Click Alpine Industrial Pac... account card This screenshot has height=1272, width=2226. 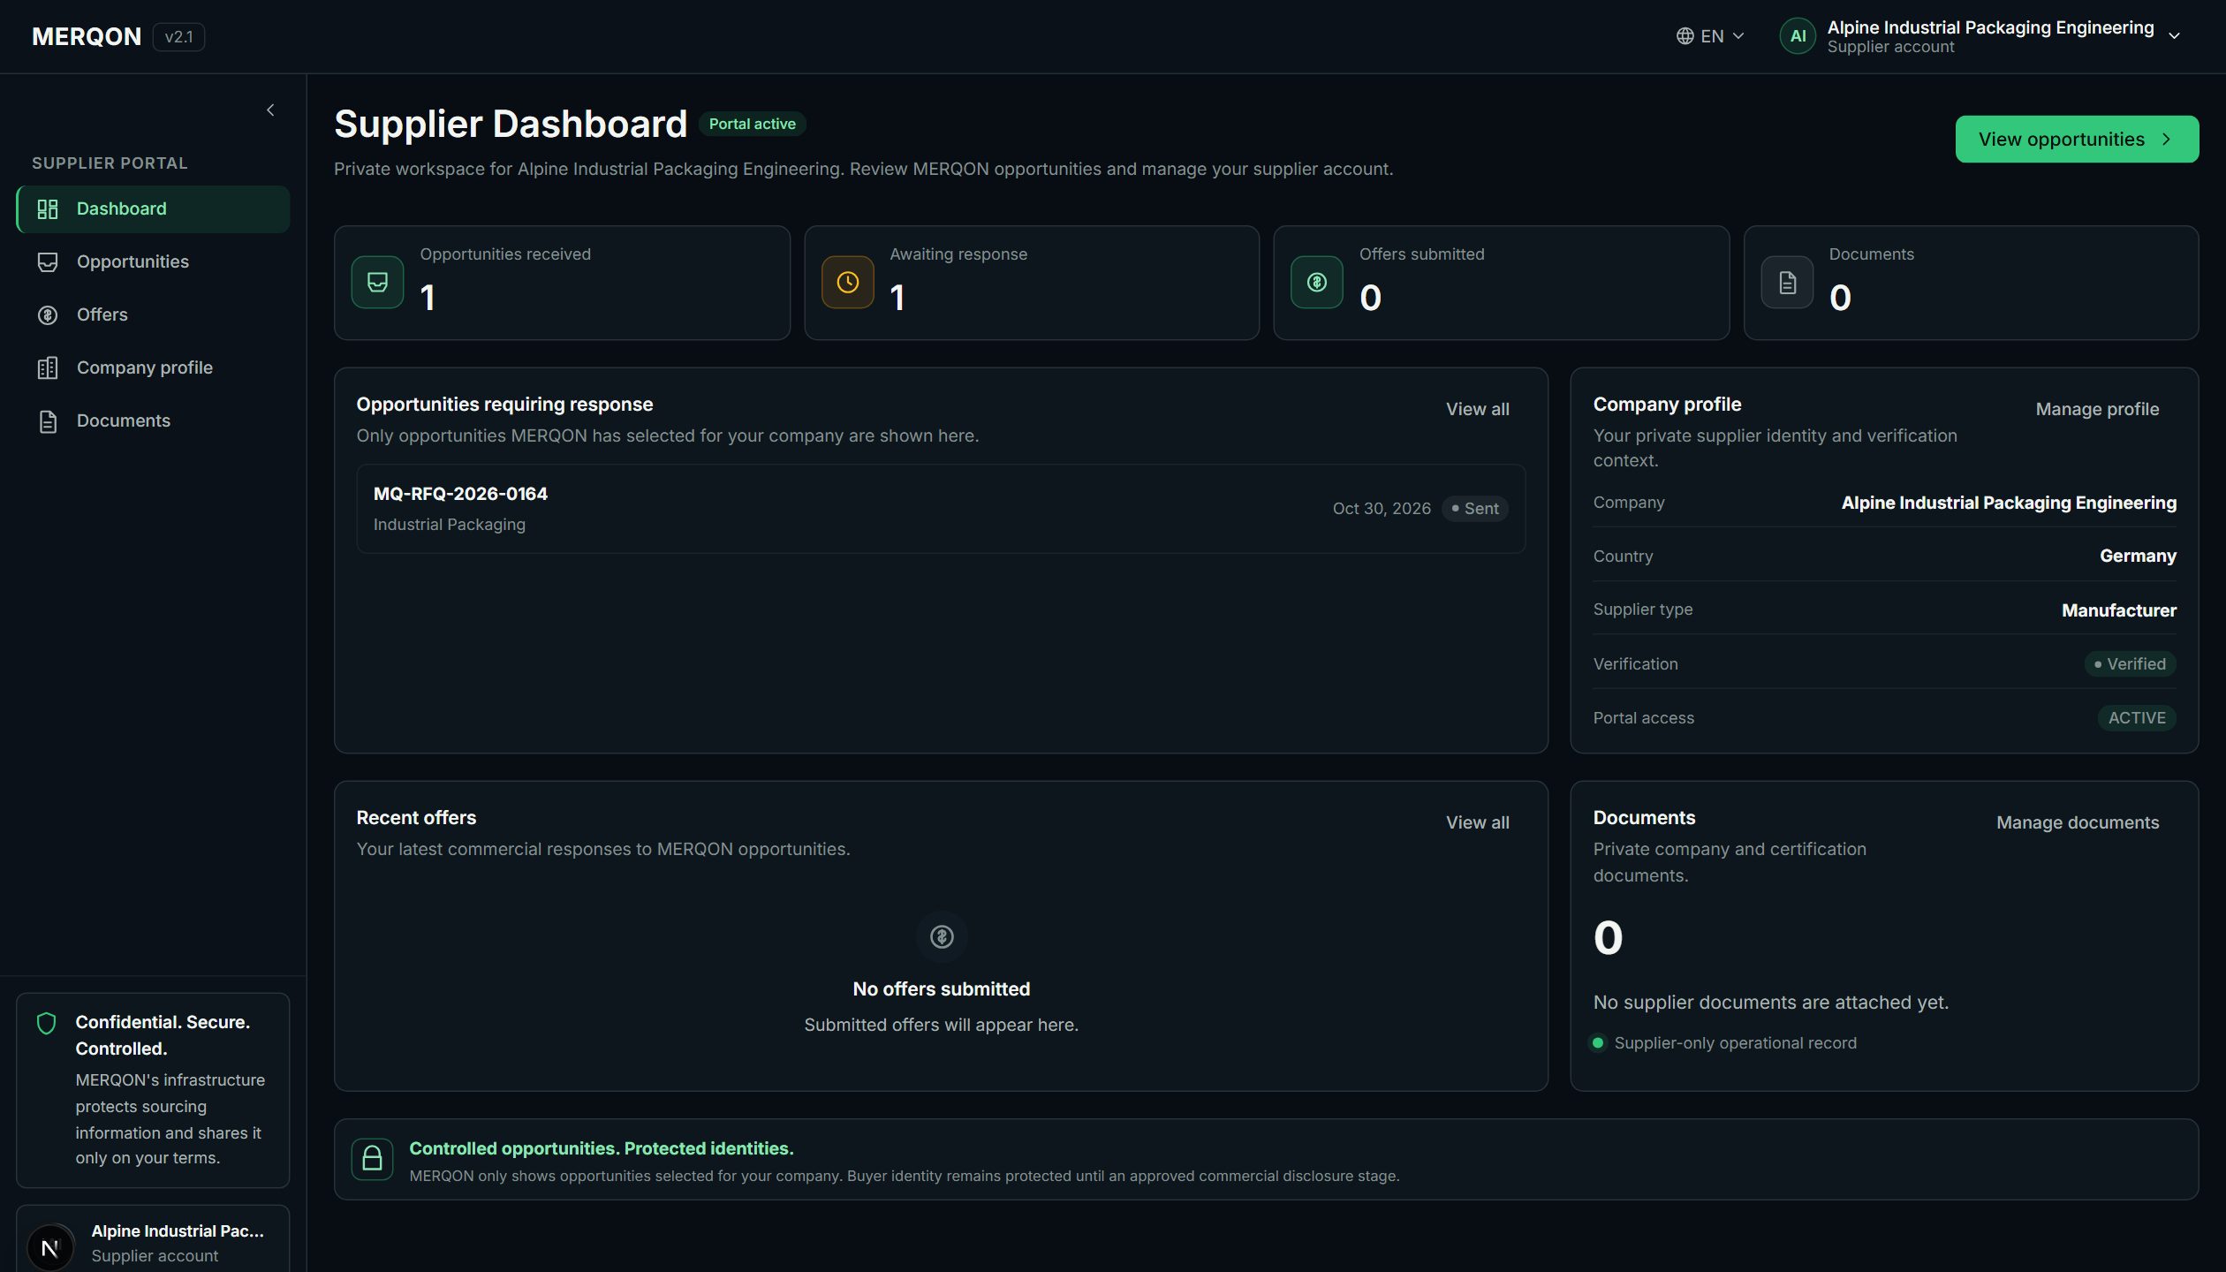pyautogui.click(x=153, y=1240)
